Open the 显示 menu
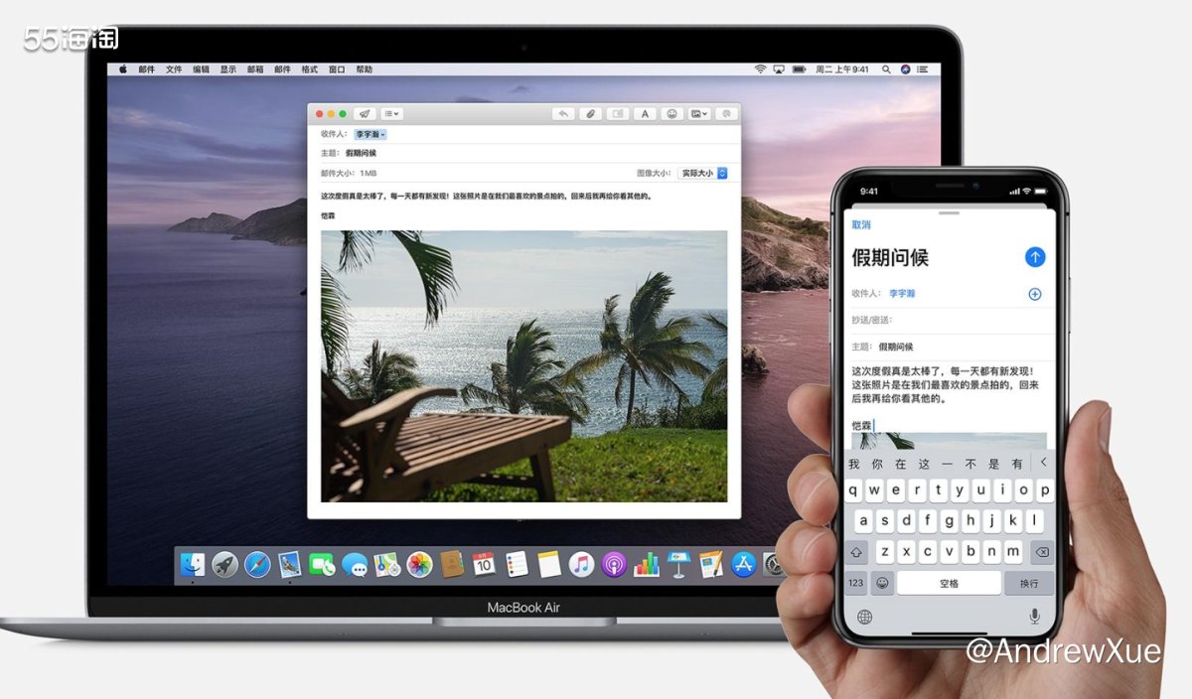This screenshot has height=699, width=1192. tap(228, 70)
